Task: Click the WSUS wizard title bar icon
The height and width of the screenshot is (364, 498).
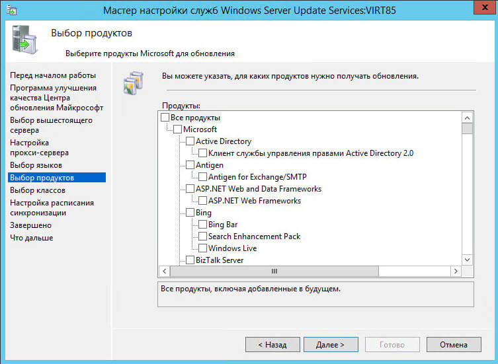Action: [x=12, y=10]
